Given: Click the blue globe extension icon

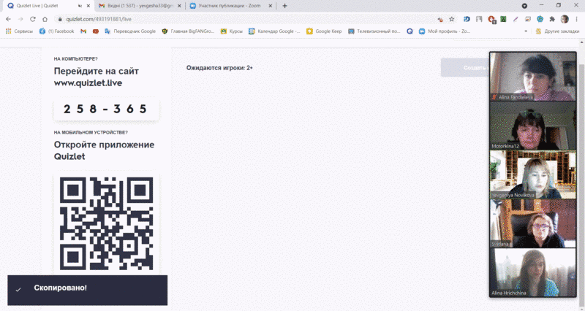Looking at the screenshot, I should (x=540, y=19).
